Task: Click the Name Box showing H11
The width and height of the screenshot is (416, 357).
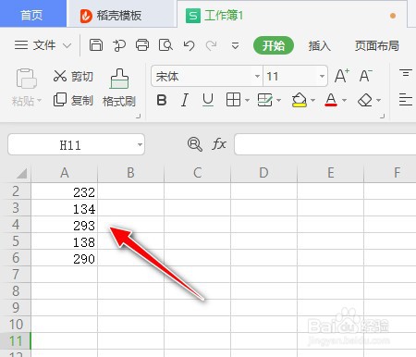Action: point(70,145)
